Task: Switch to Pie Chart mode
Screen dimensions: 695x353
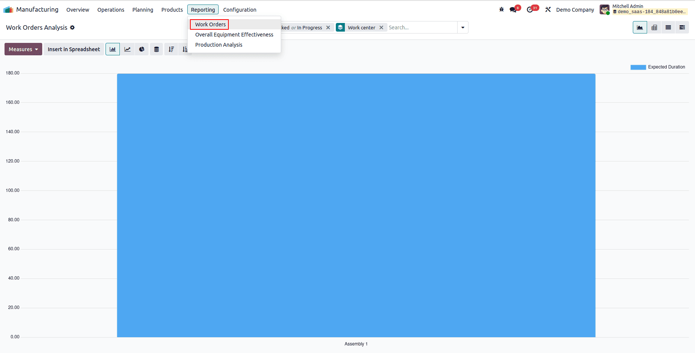Action: coord(142,49)
